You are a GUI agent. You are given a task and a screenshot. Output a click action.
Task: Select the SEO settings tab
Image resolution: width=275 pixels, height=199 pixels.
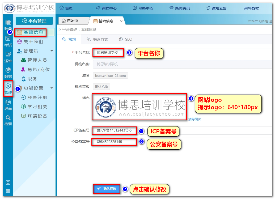tap(126, 39)
